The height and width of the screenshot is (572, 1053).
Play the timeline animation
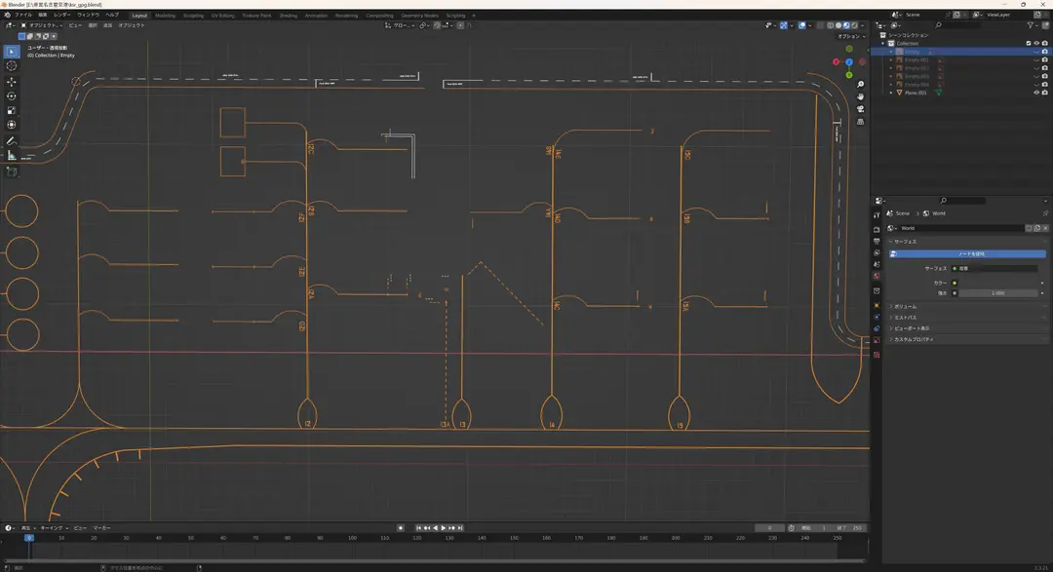tap(444, 528)
